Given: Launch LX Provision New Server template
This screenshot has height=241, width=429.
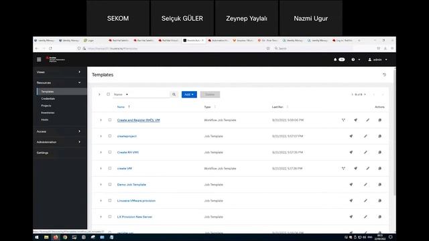Looking at the screenshot, I should (351, 217).
